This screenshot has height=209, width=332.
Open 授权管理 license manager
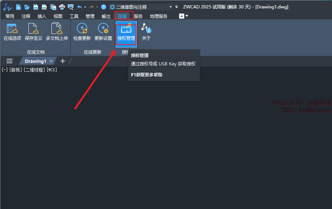pyautogui.click(x=126, y=34)
